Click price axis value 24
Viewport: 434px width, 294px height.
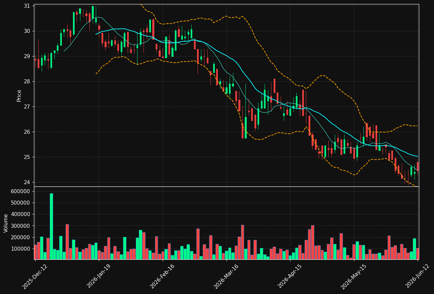(27, 182)
